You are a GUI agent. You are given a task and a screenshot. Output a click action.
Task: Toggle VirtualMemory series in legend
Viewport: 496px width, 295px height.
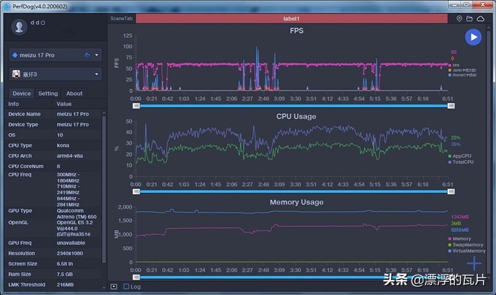click(x=467, y=251)
